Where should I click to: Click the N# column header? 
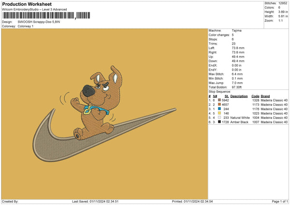[x=215, y=96]
